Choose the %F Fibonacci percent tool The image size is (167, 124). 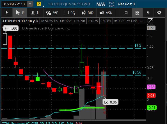[52, 13]
